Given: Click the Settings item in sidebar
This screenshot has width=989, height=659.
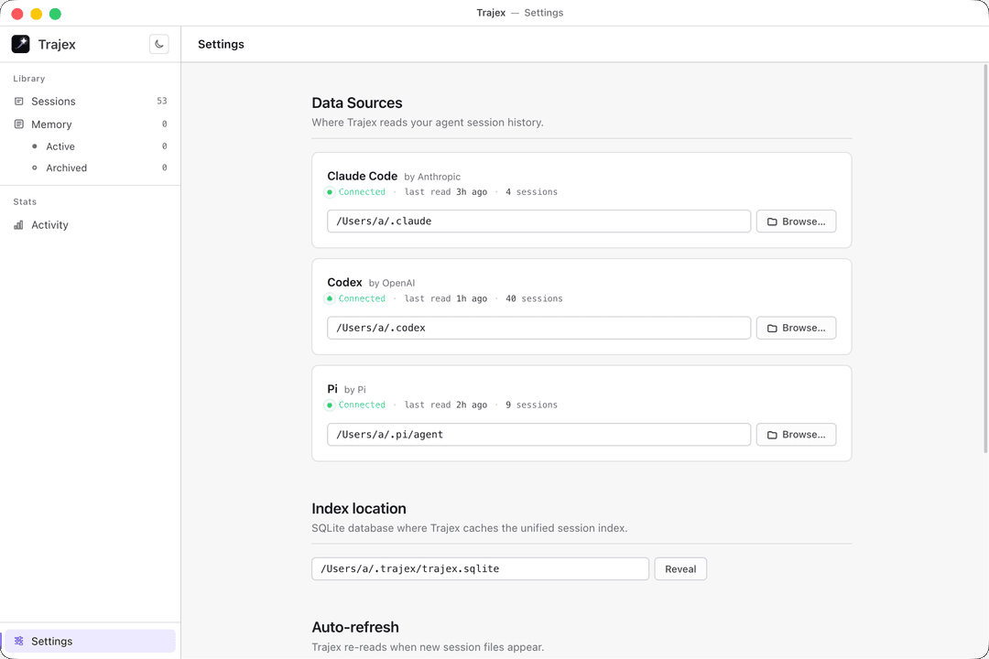Looking at the screenshot, I should [90, 642].
